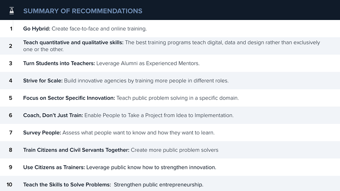This screenshot has height=191, width=340.
Task: Select the Go Hybrid recommendation row
Action: click(x=170, y=28)
